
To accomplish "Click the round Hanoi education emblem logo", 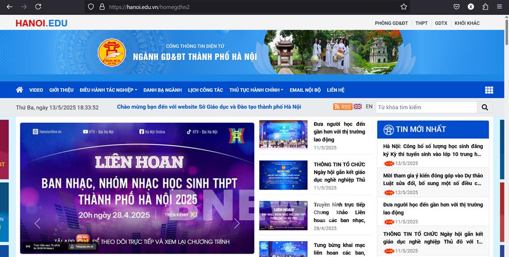I will (x=112, y=53).
